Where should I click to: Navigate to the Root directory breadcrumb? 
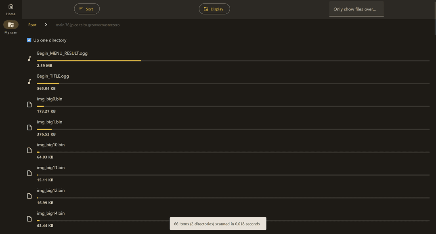point(32,25)
